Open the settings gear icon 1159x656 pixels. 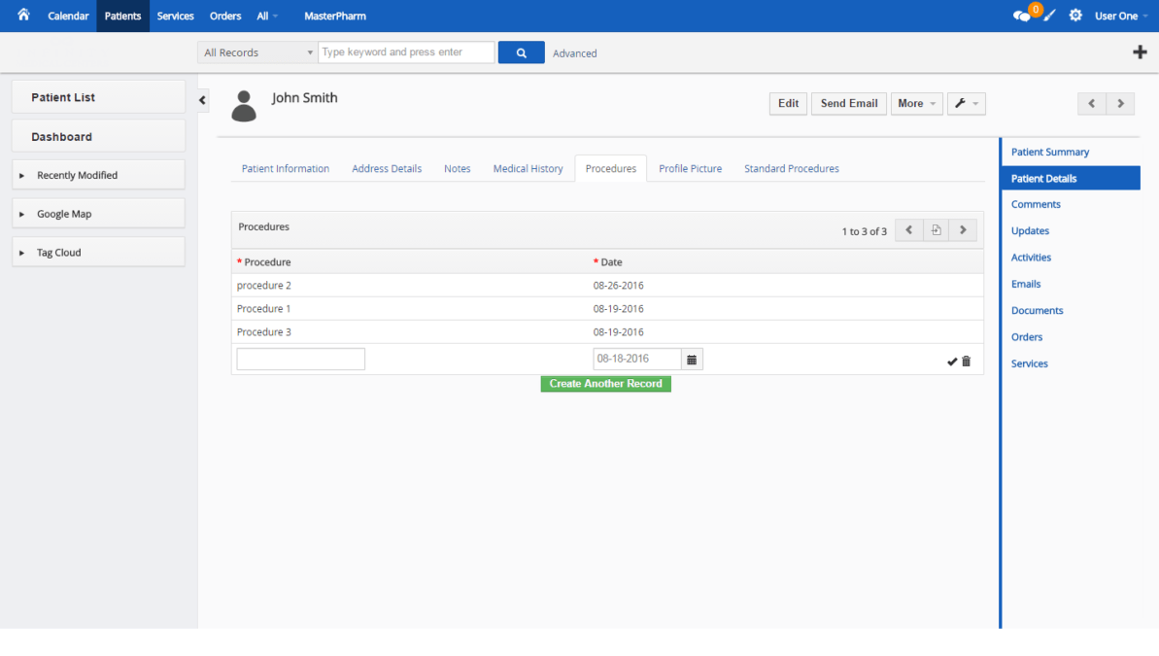1074,15
